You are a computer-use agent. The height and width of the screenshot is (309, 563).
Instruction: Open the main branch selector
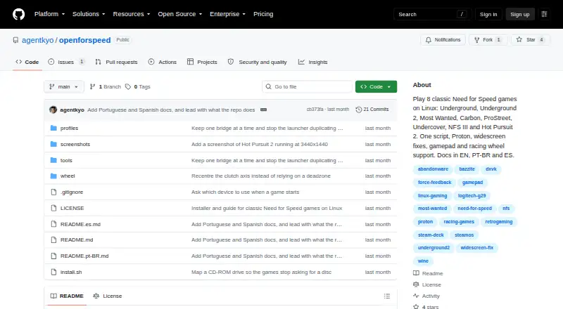(x=64, y=87)
